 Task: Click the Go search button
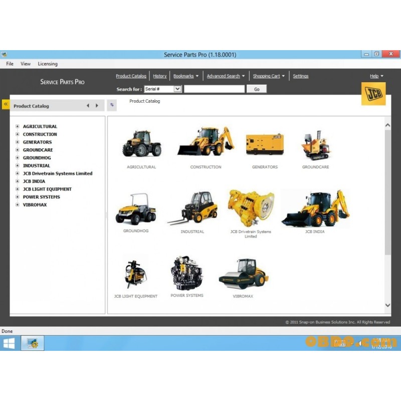(x=257, y=89)
